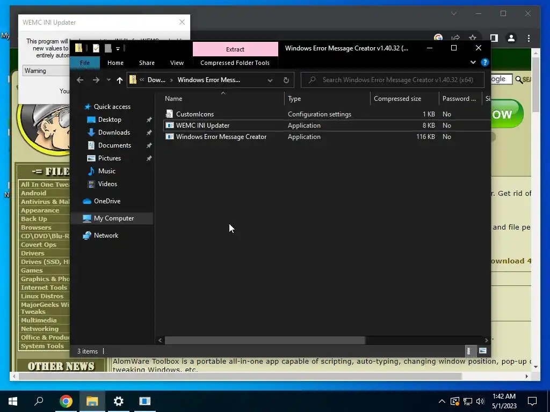Viewport: 550px width, 412px height.
Task: Open the notification center icon
Action: point(532,401)
